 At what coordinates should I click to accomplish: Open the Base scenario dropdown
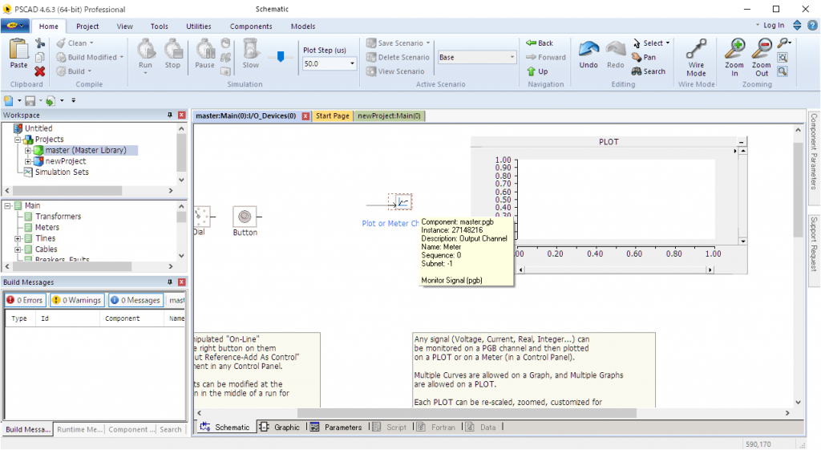(x=512, y=58)
